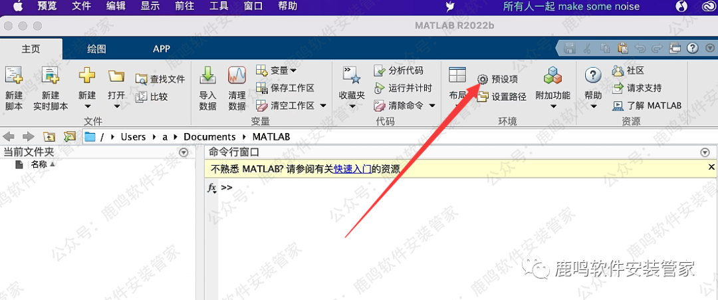Click the New Live Script icon
Image resolution: width=718 pixels, height=300 pixels.
pos(51,75)
